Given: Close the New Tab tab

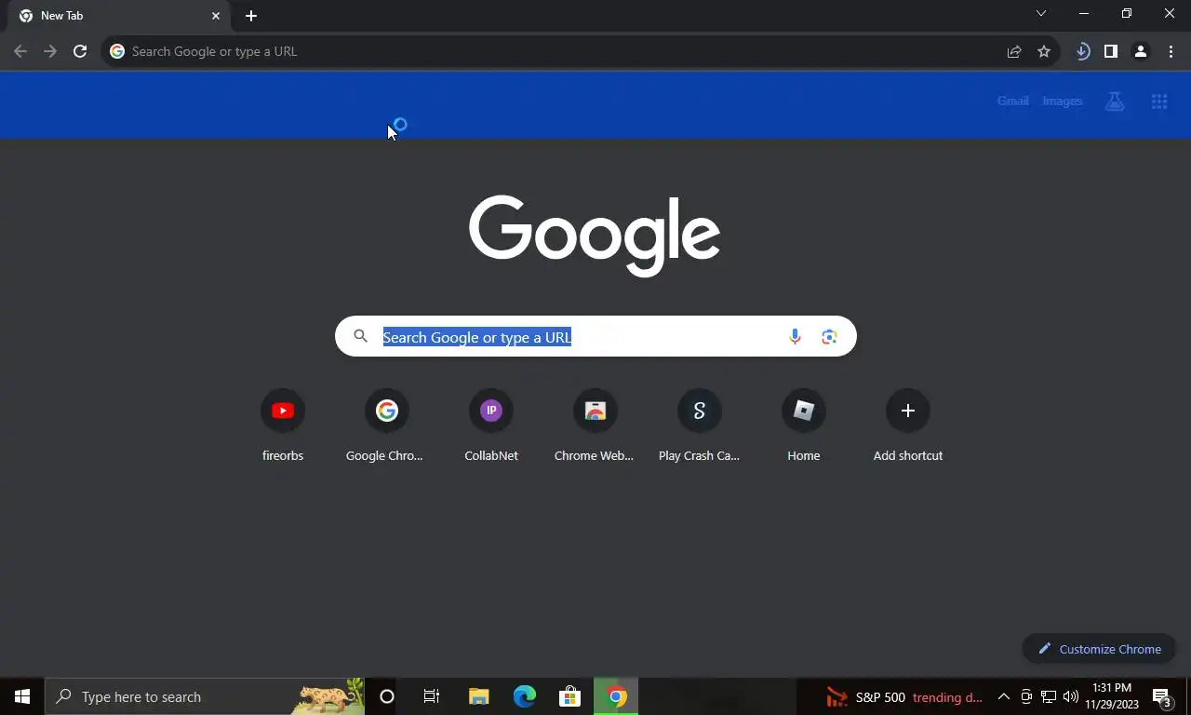Looking at the screenshot, I should tap(216, 16).
